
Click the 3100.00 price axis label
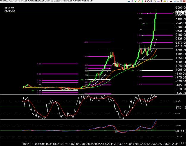coord(181,19)
